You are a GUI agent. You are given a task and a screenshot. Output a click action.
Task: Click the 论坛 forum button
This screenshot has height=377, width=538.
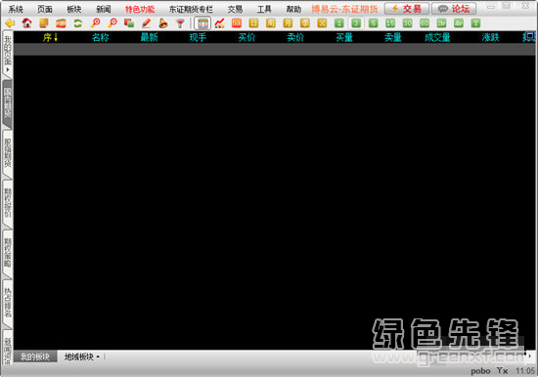(454, 9)
